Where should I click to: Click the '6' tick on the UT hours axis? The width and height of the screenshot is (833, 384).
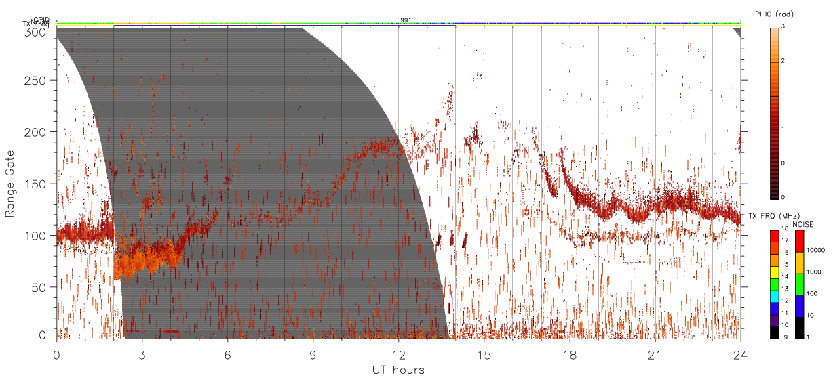(x=227, y=355)
